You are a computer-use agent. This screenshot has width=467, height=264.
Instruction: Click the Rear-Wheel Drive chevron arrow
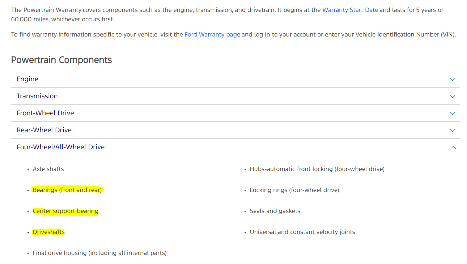(x=452, y=130)
